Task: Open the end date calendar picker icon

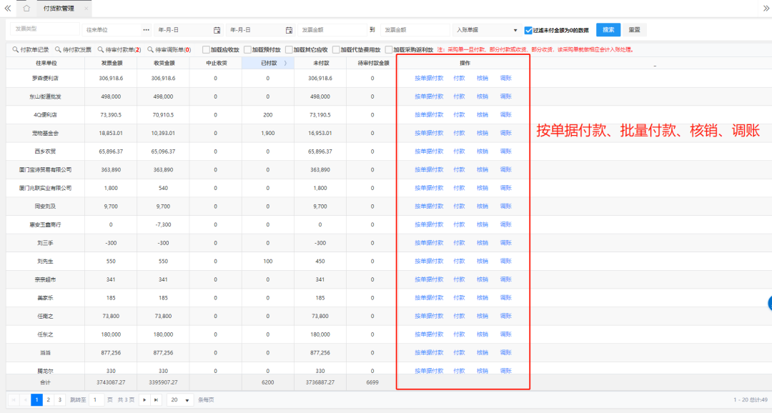Action: click(x=289, y=30)
